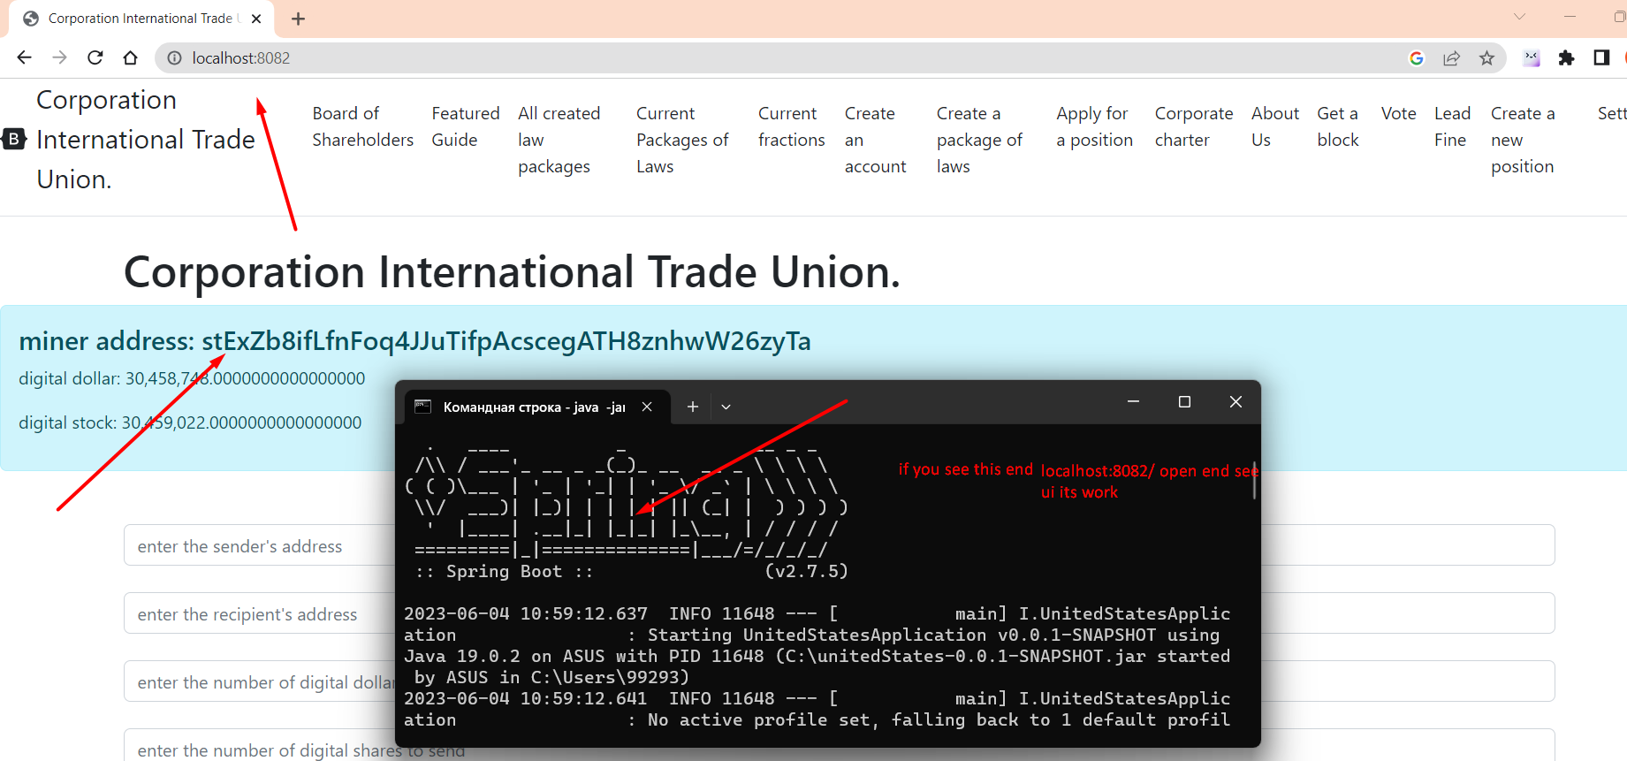
Task: Open the Chrome extensions puzzle icon
Action: point(1566,58)
